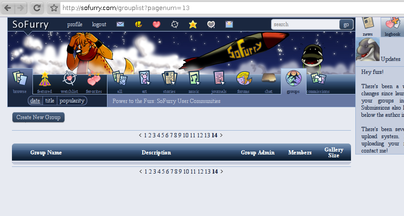Screen dimensions: 404x216
Task: Click the logout link
Action: (99, 24)
